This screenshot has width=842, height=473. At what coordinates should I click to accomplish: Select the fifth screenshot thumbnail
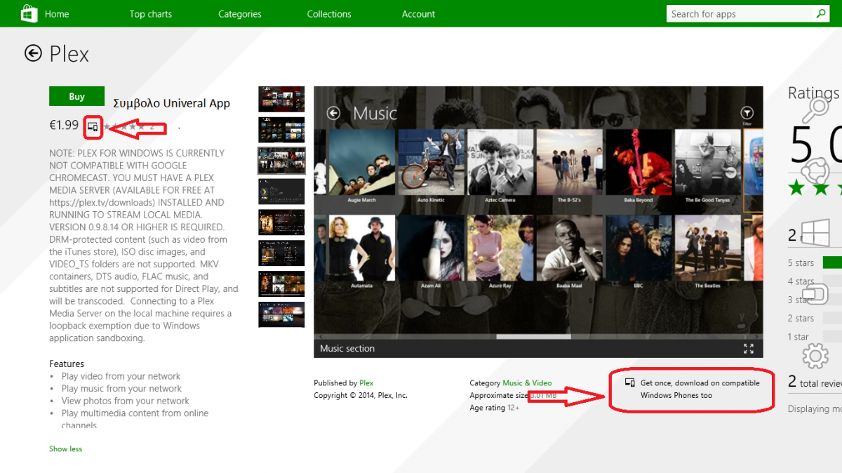(x=281, y=222)
